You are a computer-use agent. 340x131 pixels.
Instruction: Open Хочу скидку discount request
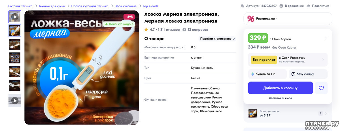click(308, 74)
